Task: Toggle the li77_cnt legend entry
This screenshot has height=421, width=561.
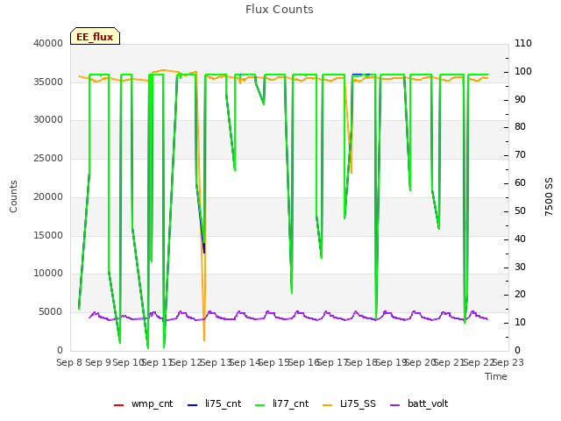Action: pos(282,403)
